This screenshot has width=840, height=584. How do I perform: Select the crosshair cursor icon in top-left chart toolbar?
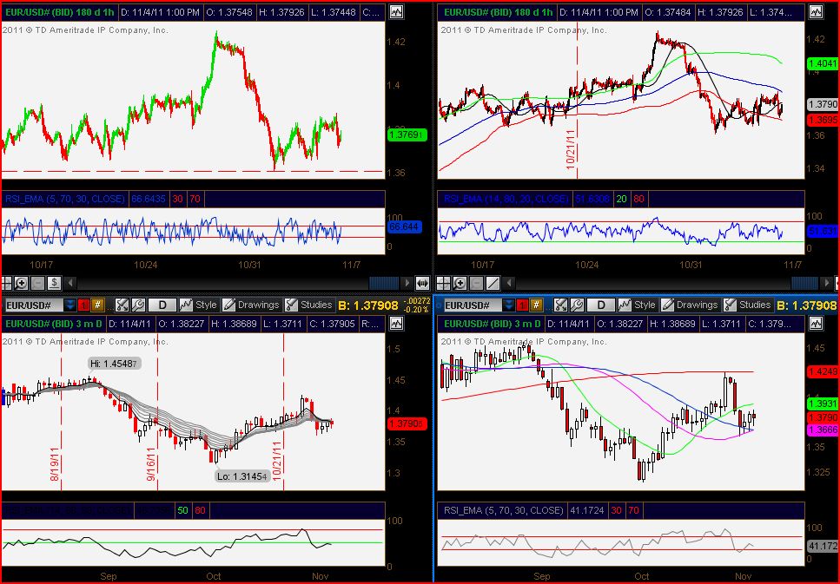[6, 283]
